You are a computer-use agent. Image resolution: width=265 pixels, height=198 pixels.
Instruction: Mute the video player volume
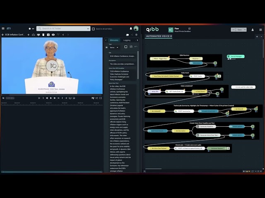(3, 98)
